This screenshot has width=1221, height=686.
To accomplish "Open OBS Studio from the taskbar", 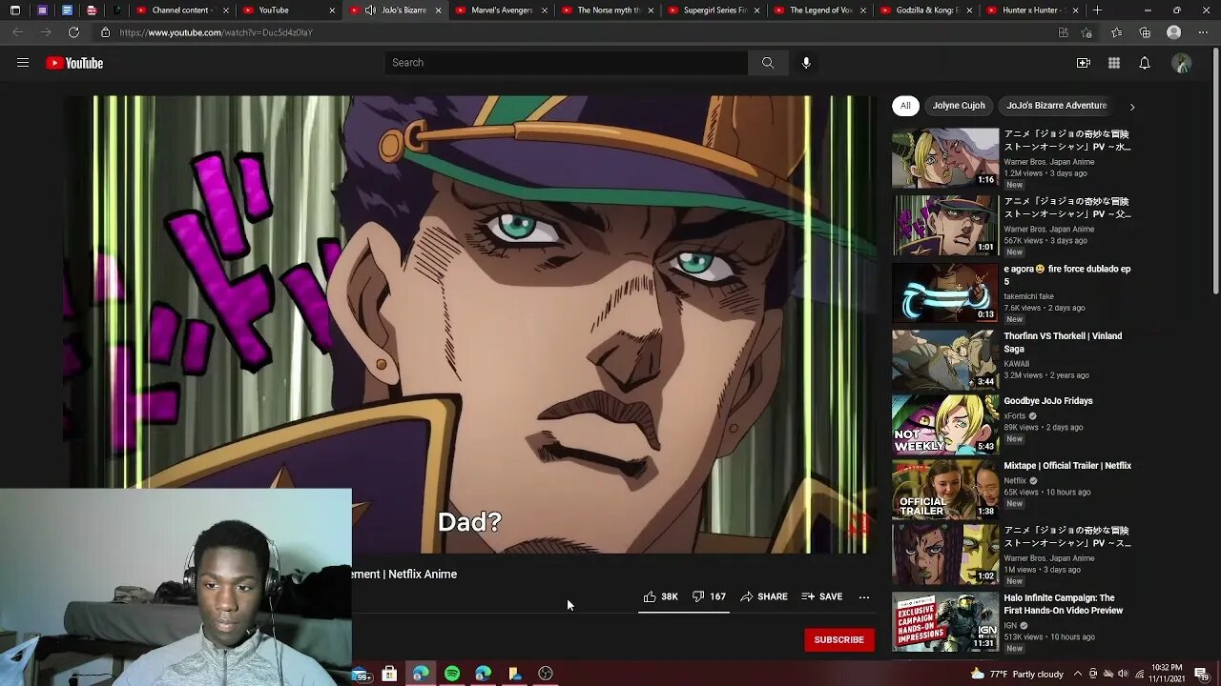I will [546, 674].
